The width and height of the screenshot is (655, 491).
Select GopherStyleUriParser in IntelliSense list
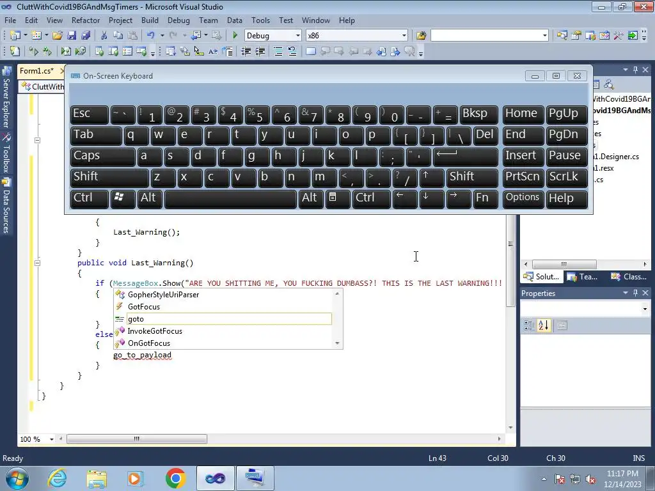(223, 295)
